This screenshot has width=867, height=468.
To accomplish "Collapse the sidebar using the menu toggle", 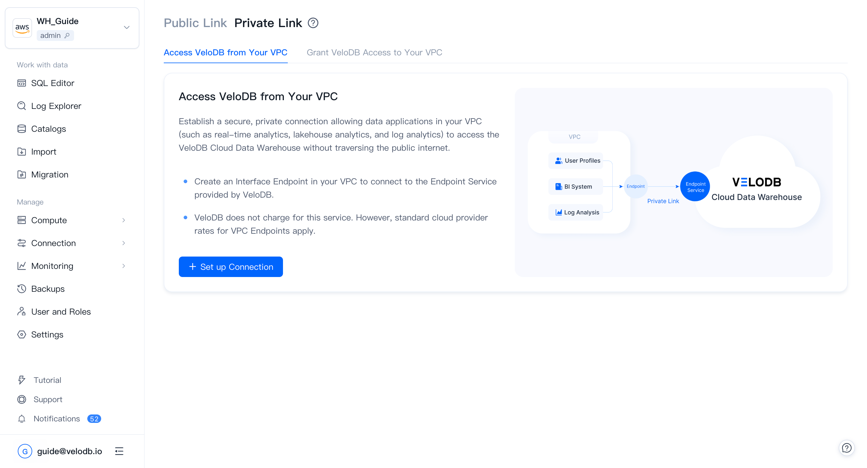I will [119, 451].
